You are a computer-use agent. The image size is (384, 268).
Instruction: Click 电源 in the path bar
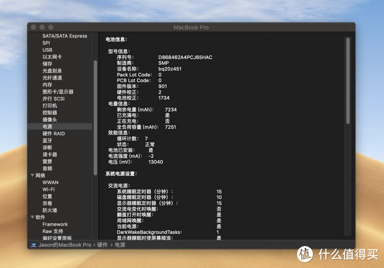point(120,245)
